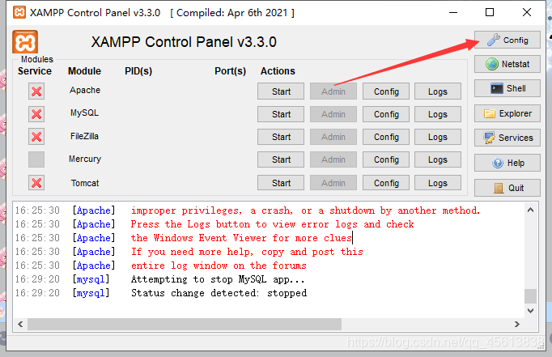This screenshot has height=357, width=552.
Task: Start the Mercury module
Action: point(281,159)
